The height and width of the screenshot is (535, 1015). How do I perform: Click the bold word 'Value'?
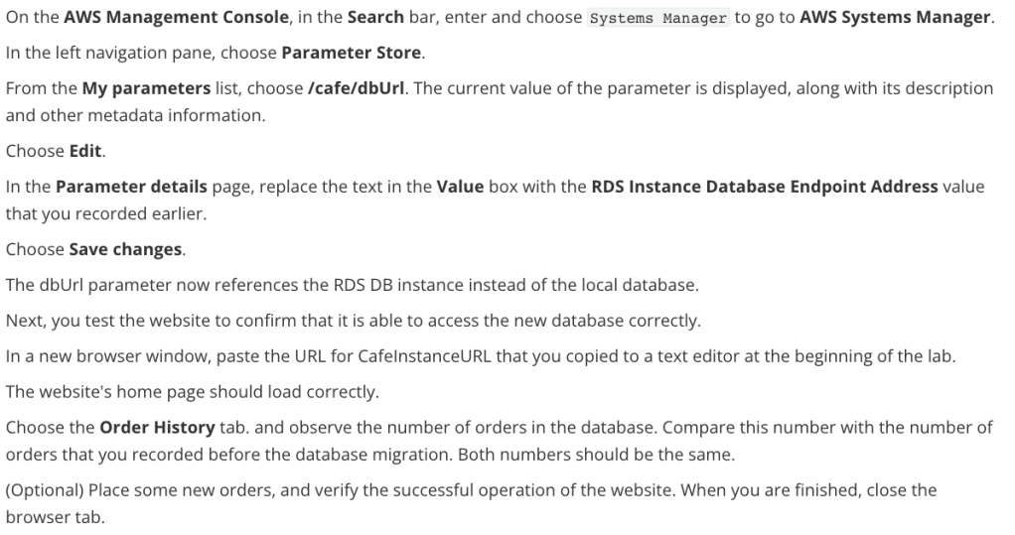pos(460,187)
